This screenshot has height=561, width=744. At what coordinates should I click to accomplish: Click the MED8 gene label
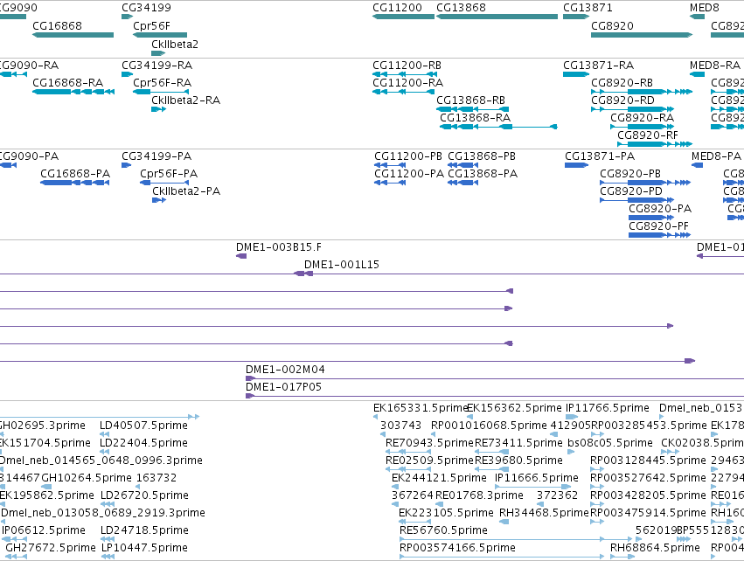click(704, 8)
